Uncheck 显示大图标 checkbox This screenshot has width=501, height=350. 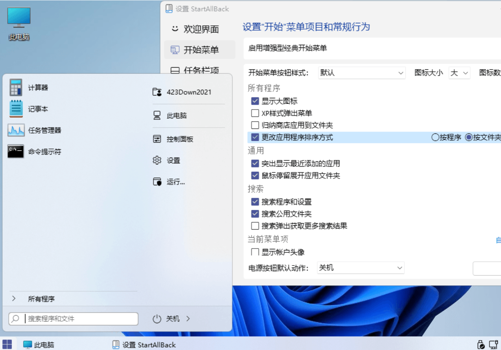(255, 101)
